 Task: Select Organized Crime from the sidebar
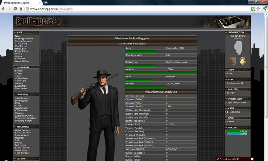tap(24, 116)
